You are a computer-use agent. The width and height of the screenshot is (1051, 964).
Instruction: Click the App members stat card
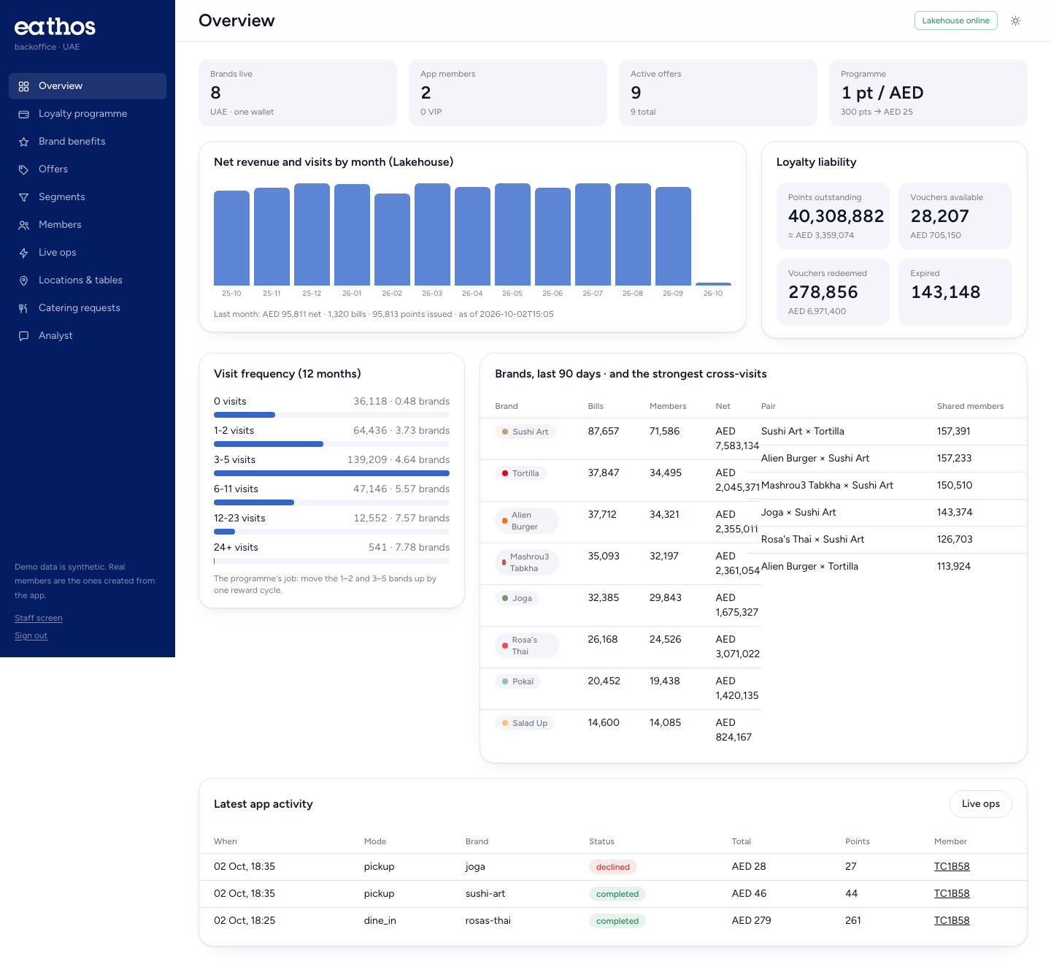[508, 93]
